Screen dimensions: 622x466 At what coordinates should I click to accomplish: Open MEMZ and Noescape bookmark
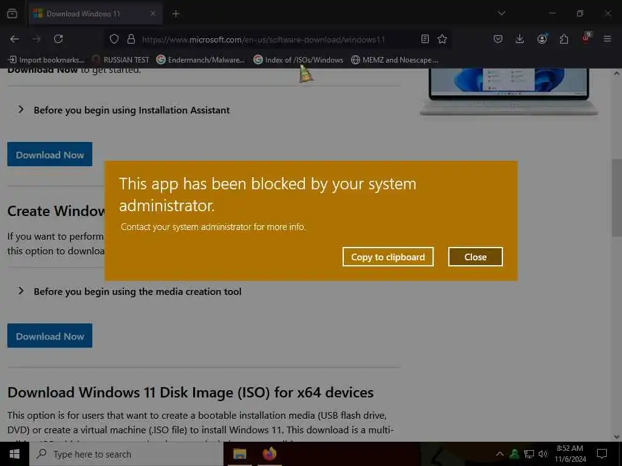click(x=395, y=60)
